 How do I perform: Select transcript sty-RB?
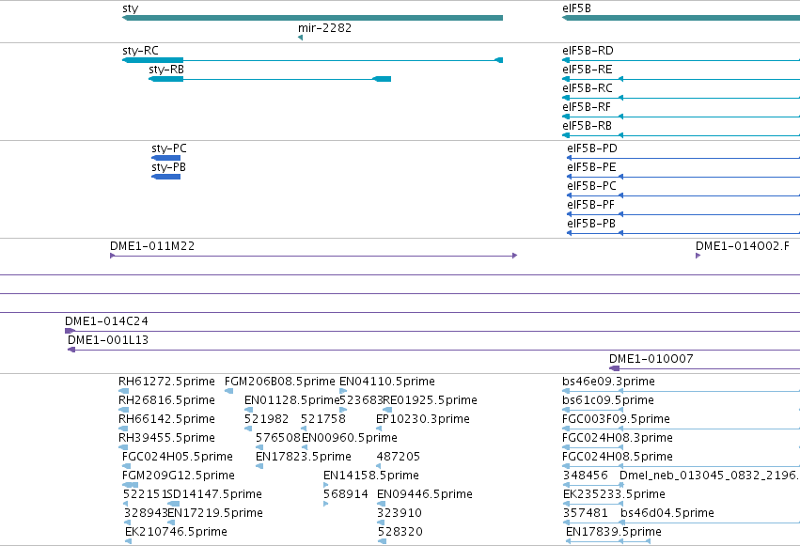coord(270,79)
